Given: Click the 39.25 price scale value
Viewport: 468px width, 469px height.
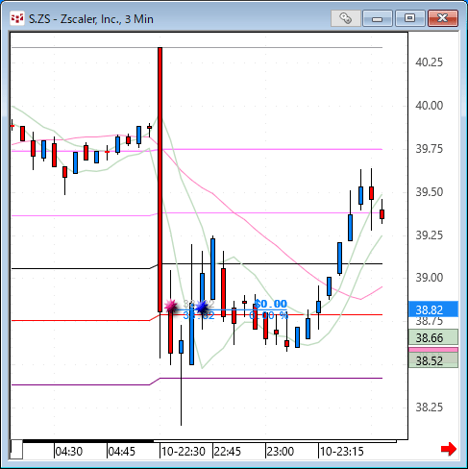Looking at the screenshot, I should (x=430, y=235).
